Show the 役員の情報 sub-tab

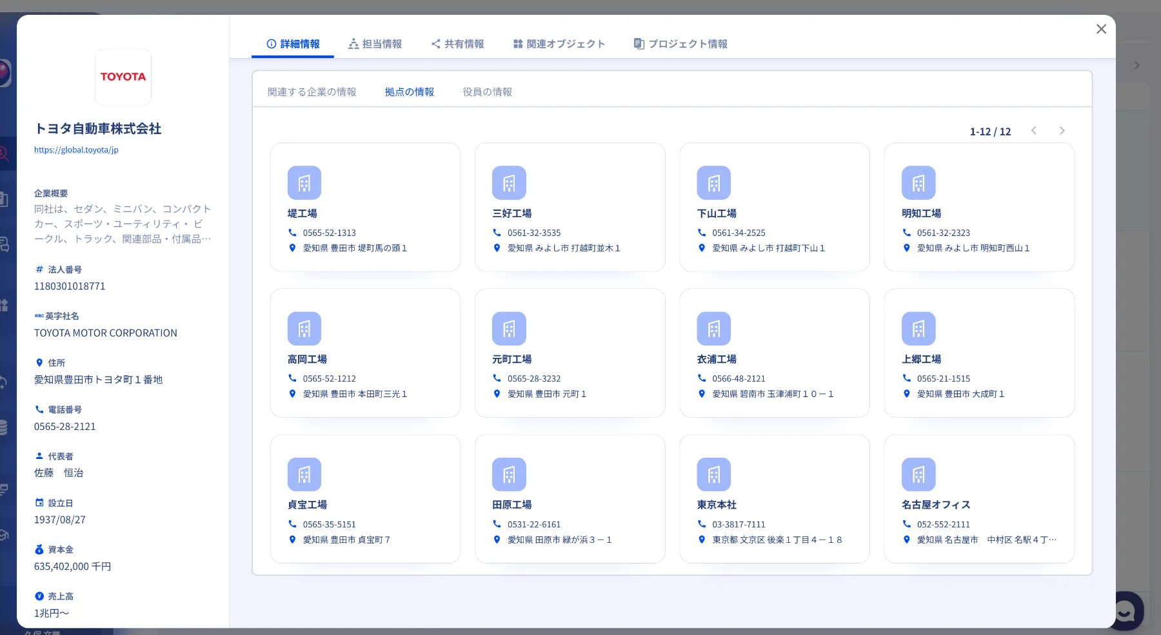[x=487, y=92]
